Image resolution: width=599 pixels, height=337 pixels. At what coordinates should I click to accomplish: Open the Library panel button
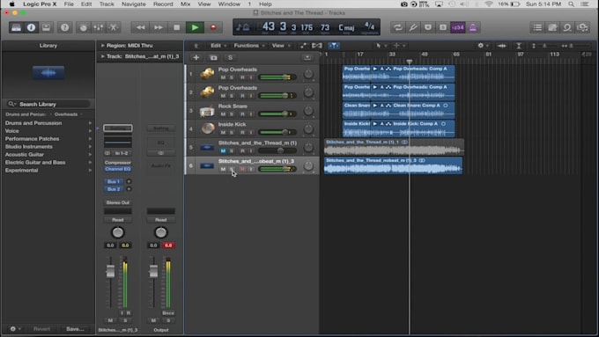click(x=16, y=27)
